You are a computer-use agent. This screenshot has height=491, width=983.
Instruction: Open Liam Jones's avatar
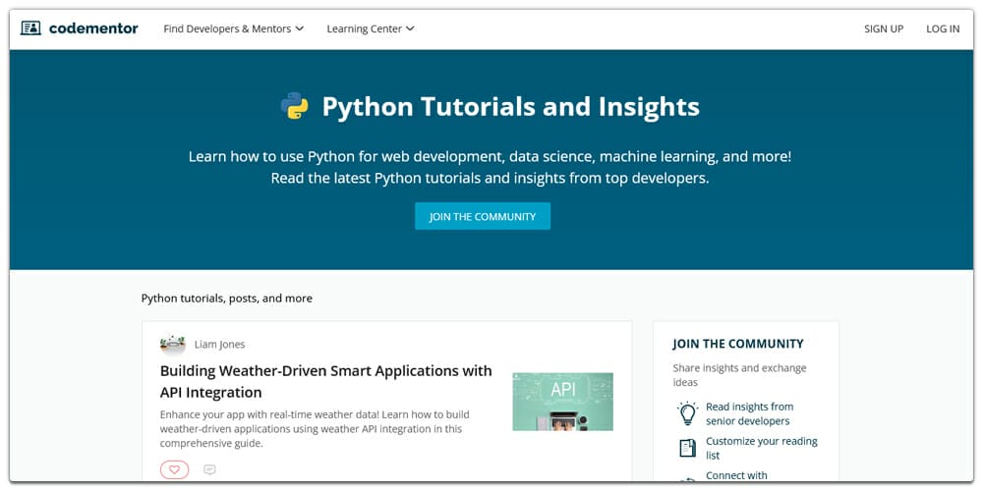(172, 344)
